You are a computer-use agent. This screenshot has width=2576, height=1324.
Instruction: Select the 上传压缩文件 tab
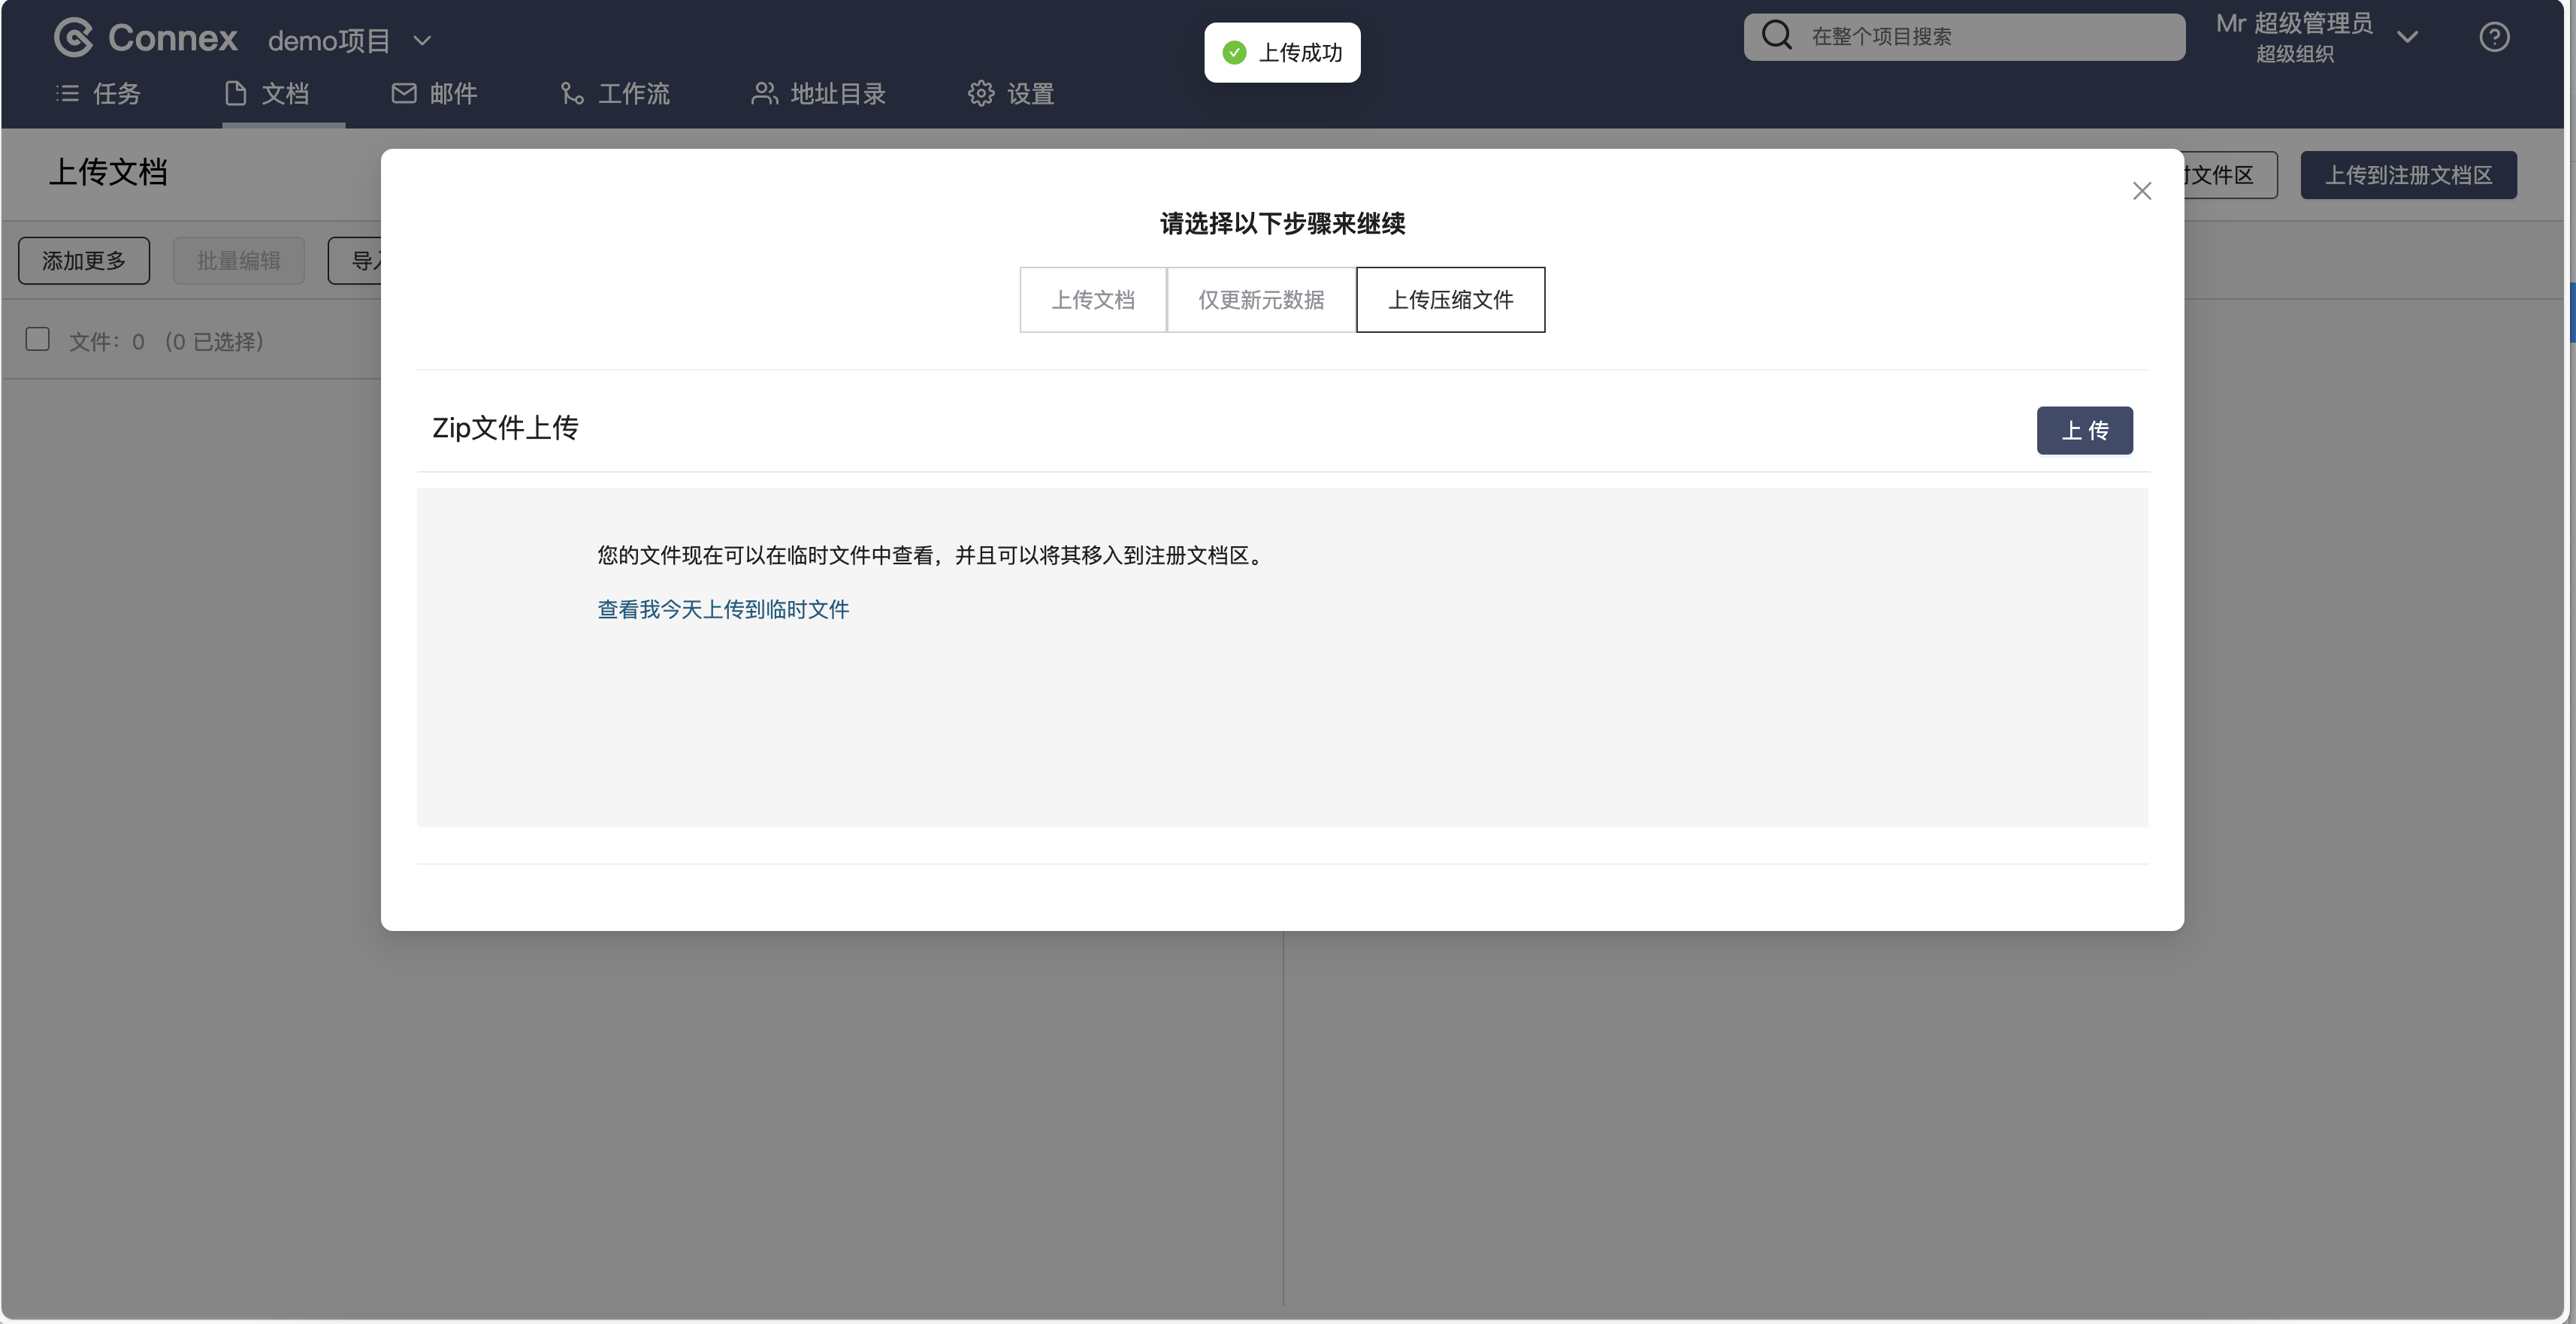(x=1450, y=300)
